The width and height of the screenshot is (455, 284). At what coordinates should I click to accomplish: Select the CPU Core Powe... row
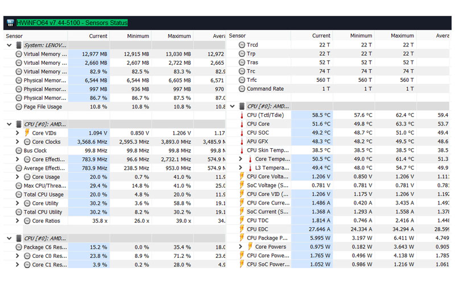(338, 256)
